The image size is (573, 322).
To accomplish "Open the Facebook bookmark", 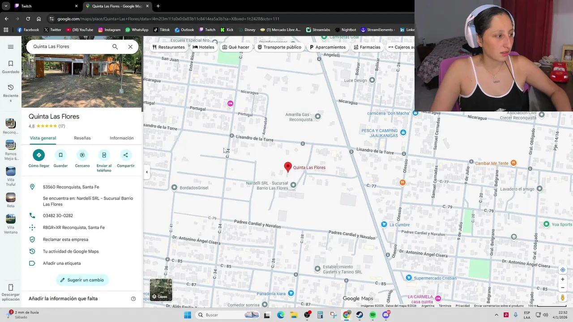I will pyautogui.click(x=28, y=30).
